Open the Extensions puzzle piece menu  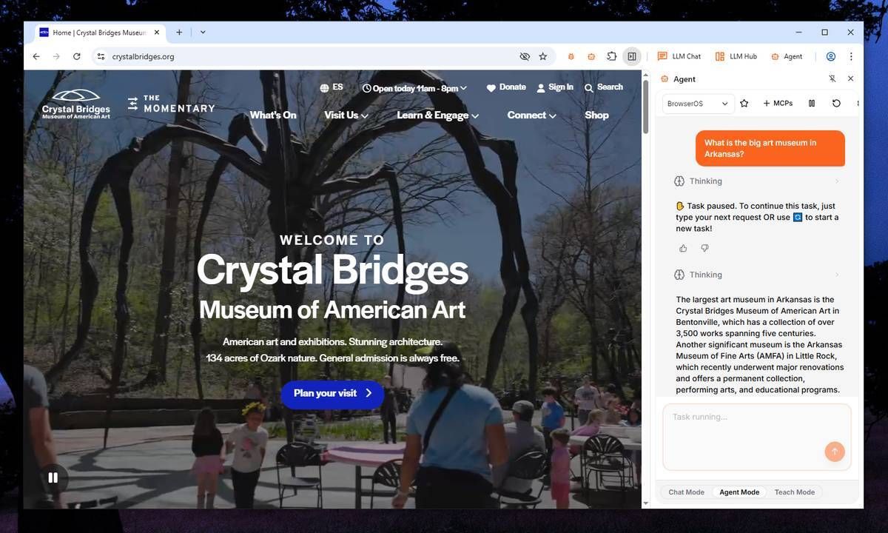(x=612, y=56)
